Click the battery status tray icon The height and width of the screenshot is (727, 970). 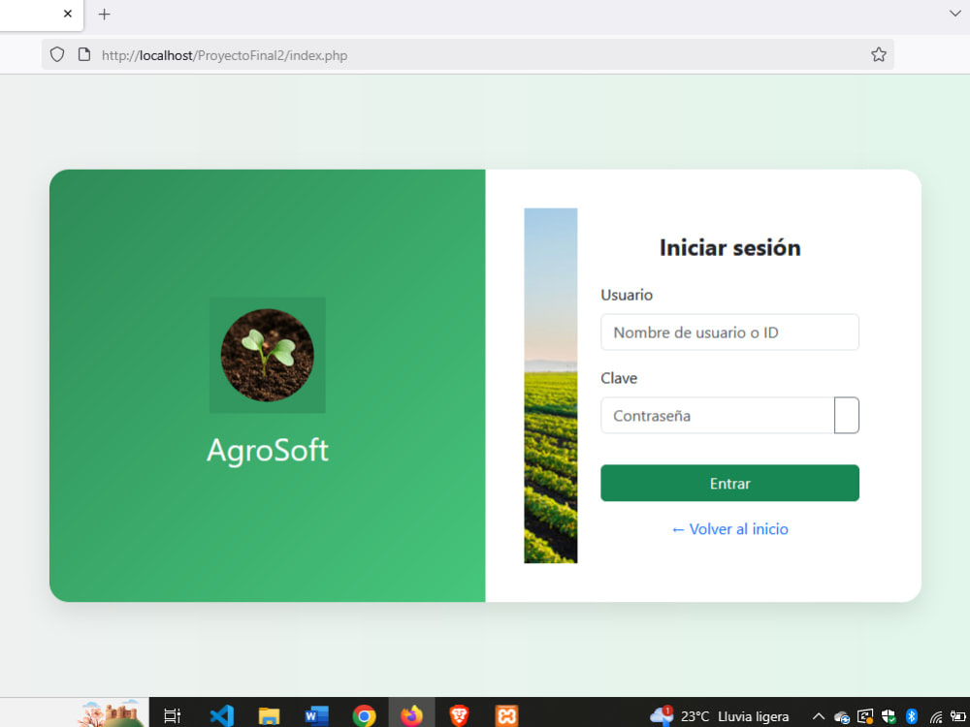pyautogui.click(x=958, y=717)
